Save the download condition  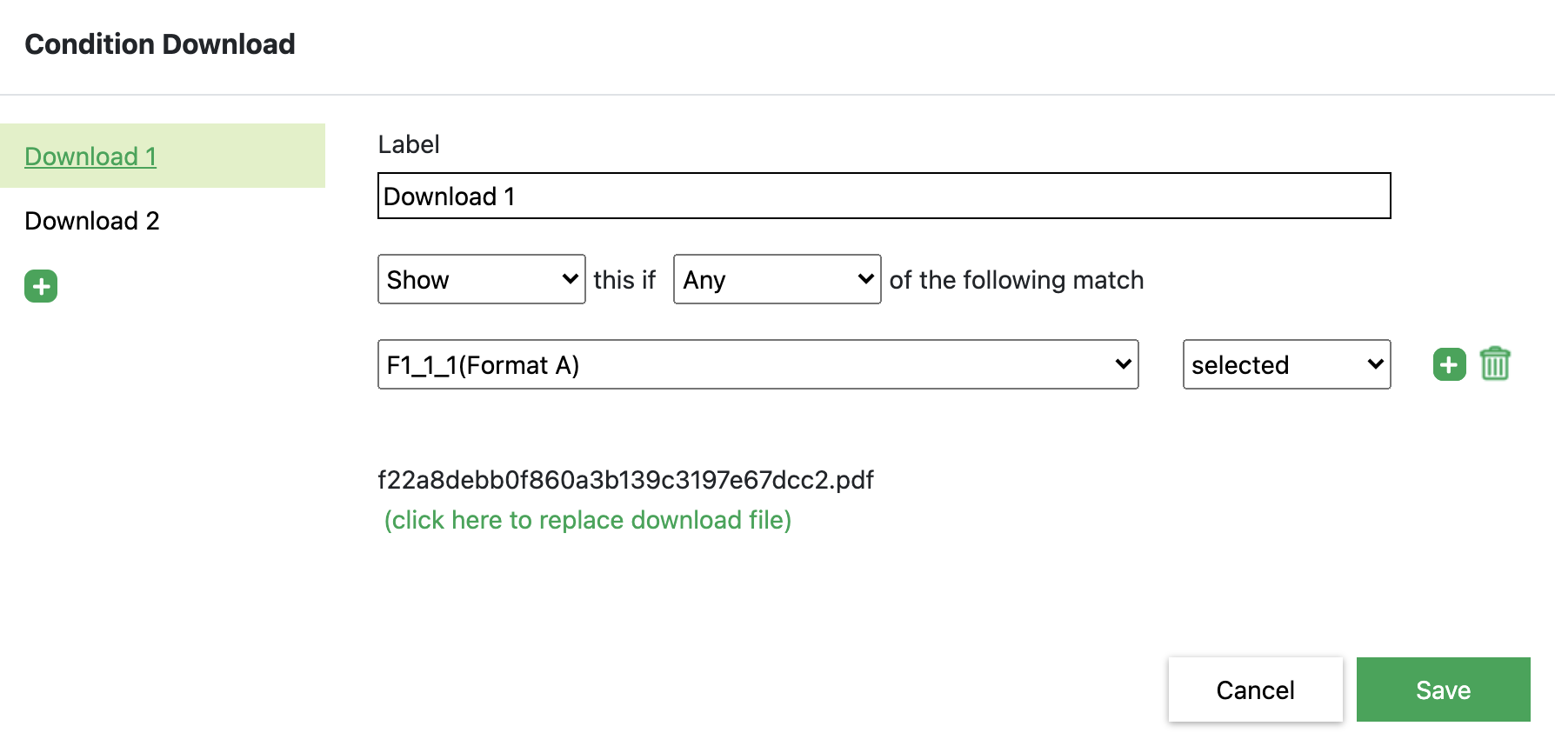[1443, 690]
